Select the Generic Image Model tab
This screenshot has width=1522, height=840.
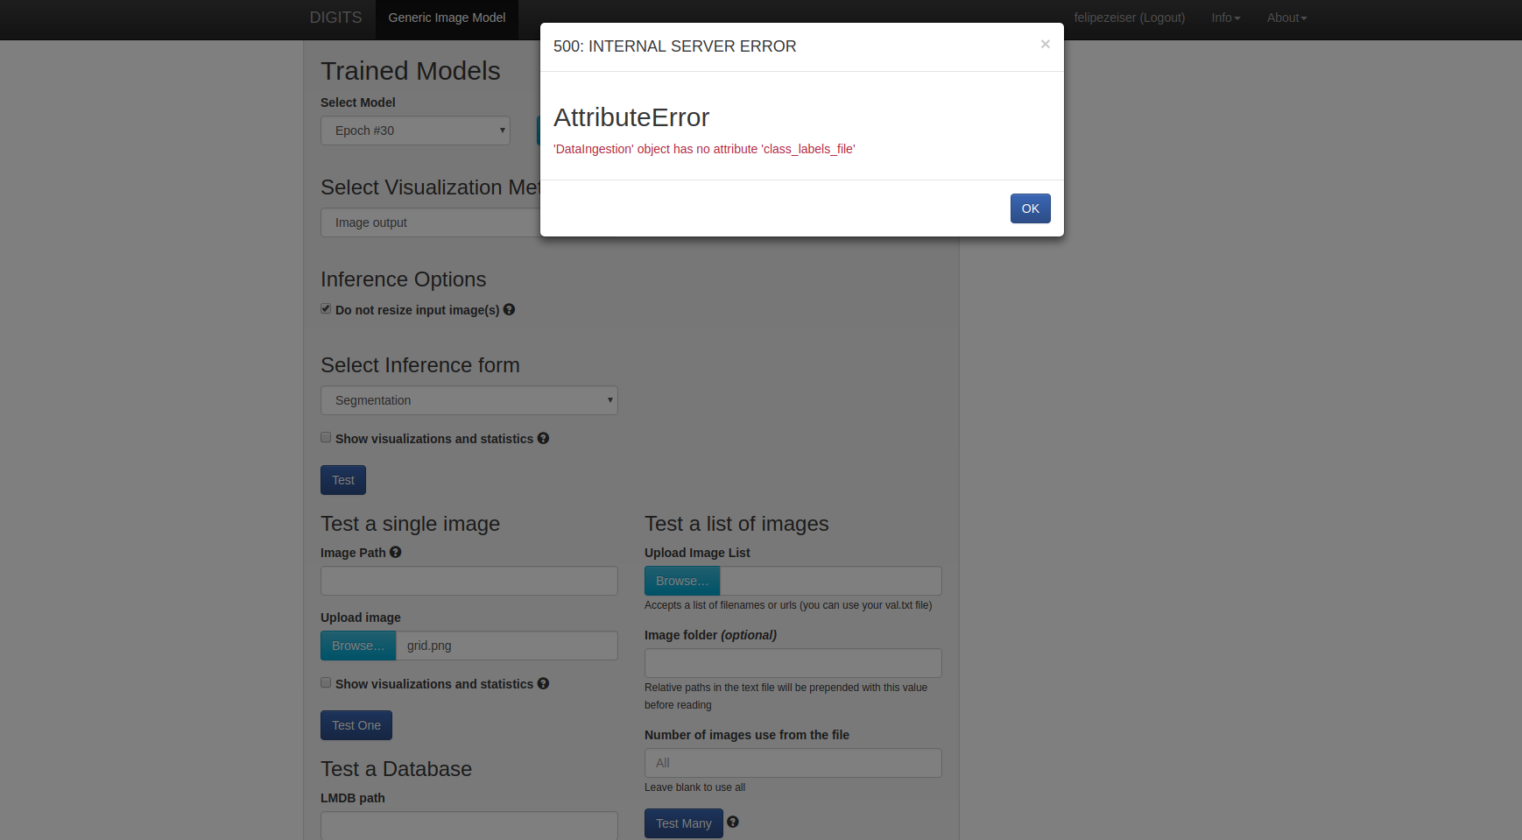click(447, 18)
